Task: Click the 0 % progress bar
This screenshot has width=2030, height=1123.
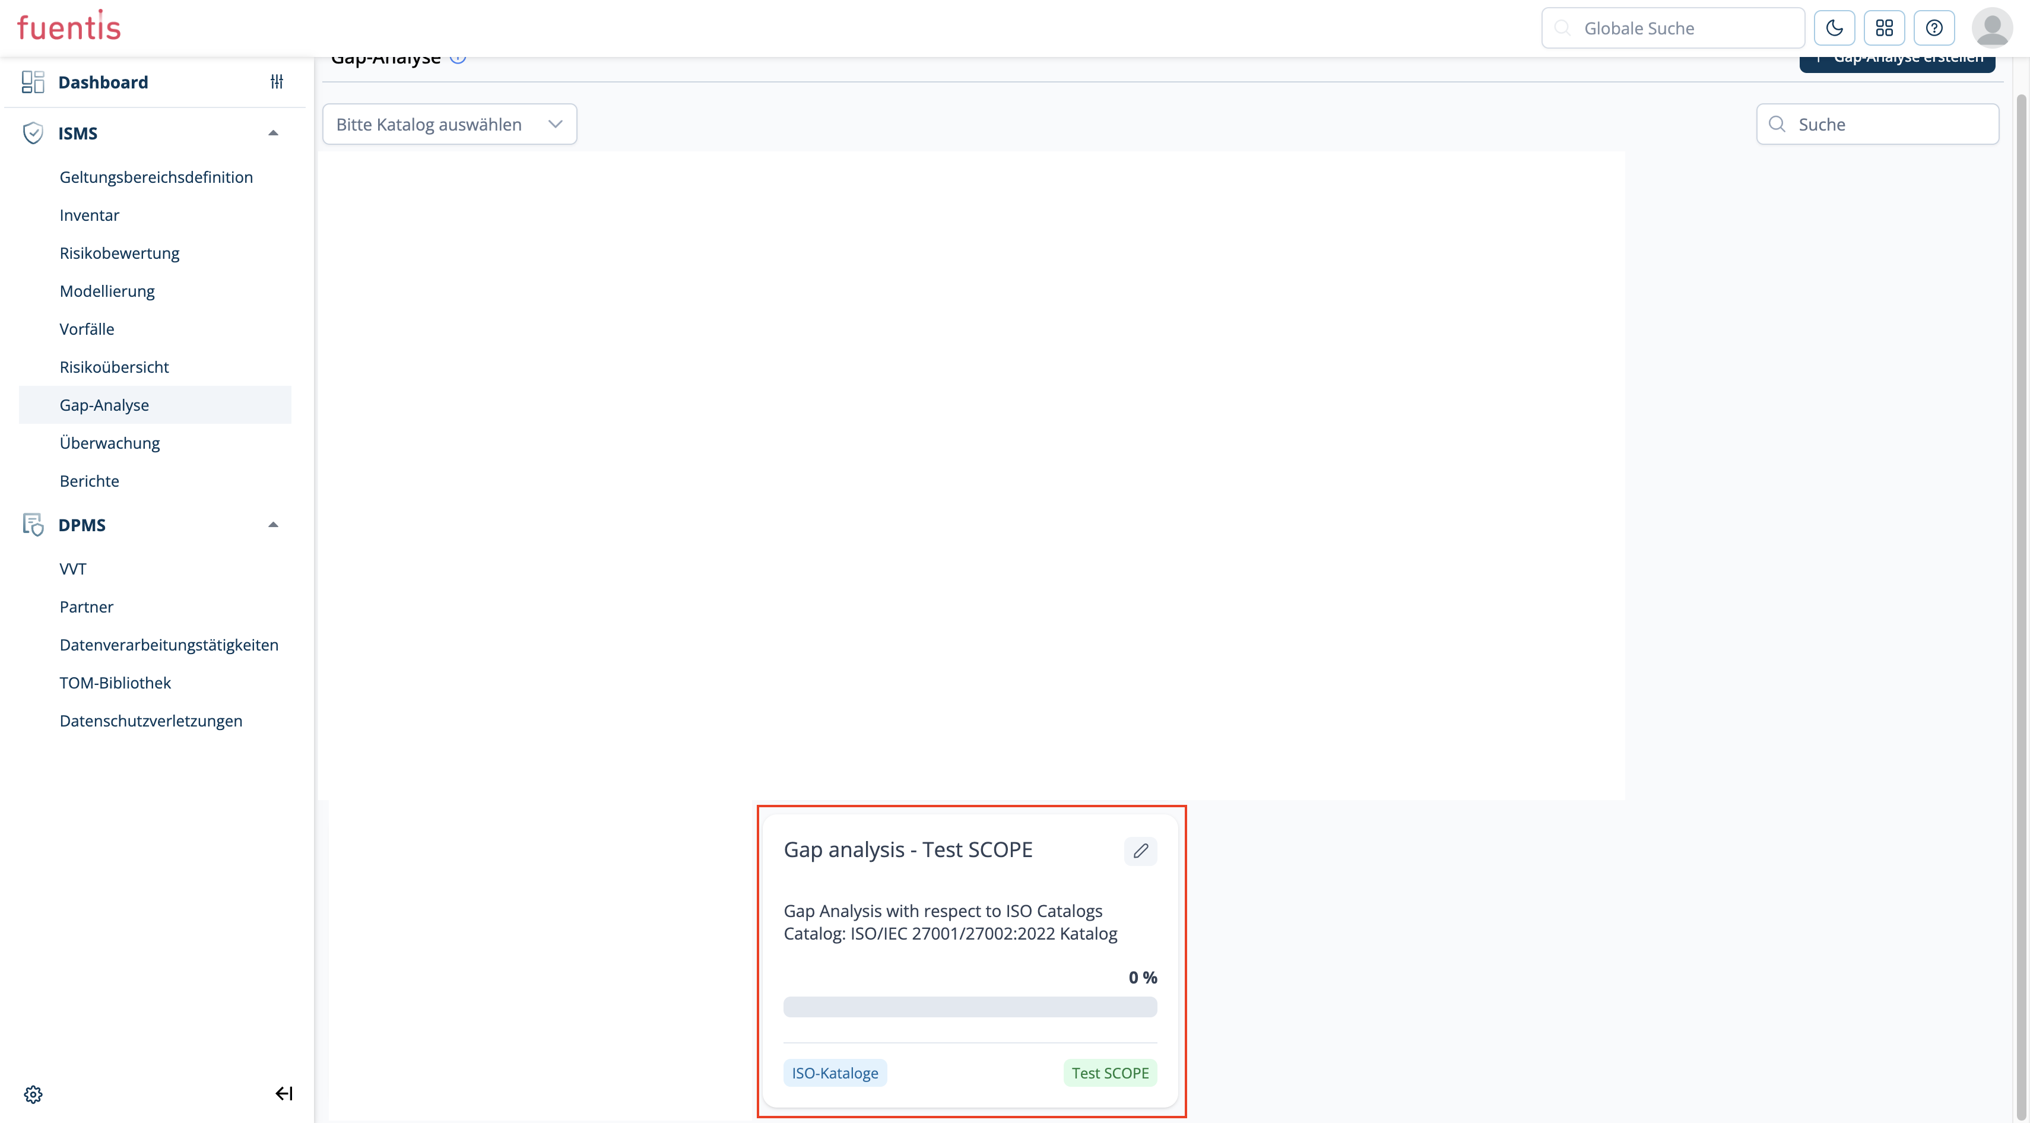Action: (x=969, y=1006)
